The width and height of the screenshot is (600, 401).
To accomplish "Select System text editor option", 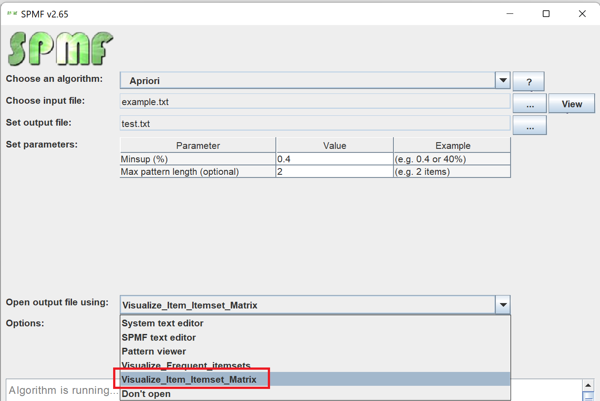I will coord(163,323).
